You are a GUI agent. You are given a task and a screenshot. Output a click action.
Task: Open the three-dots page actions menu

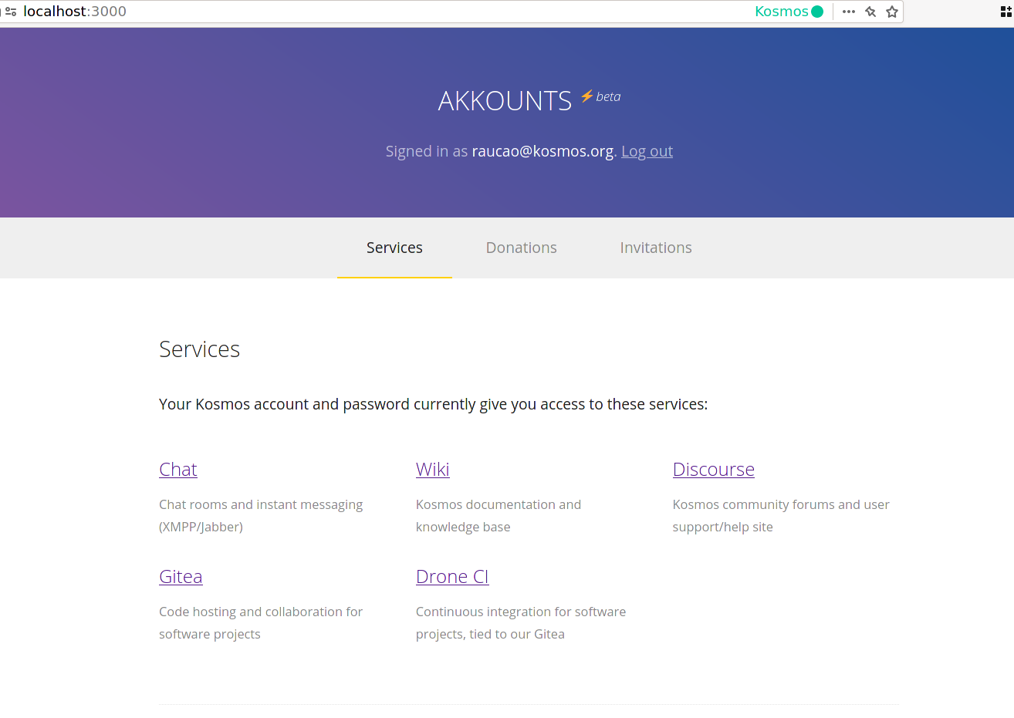point(849,12)
